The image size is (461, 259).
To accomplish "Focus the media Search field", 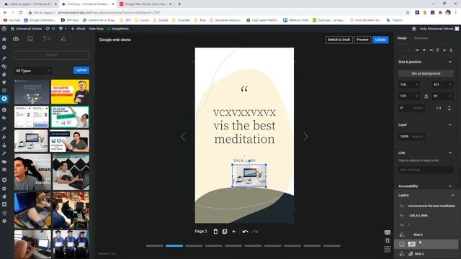I will tap(52, 55).
